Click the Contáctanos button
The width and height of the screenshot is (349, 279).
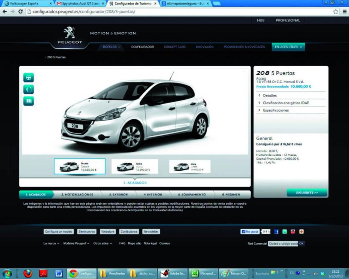tap(129, 231)
